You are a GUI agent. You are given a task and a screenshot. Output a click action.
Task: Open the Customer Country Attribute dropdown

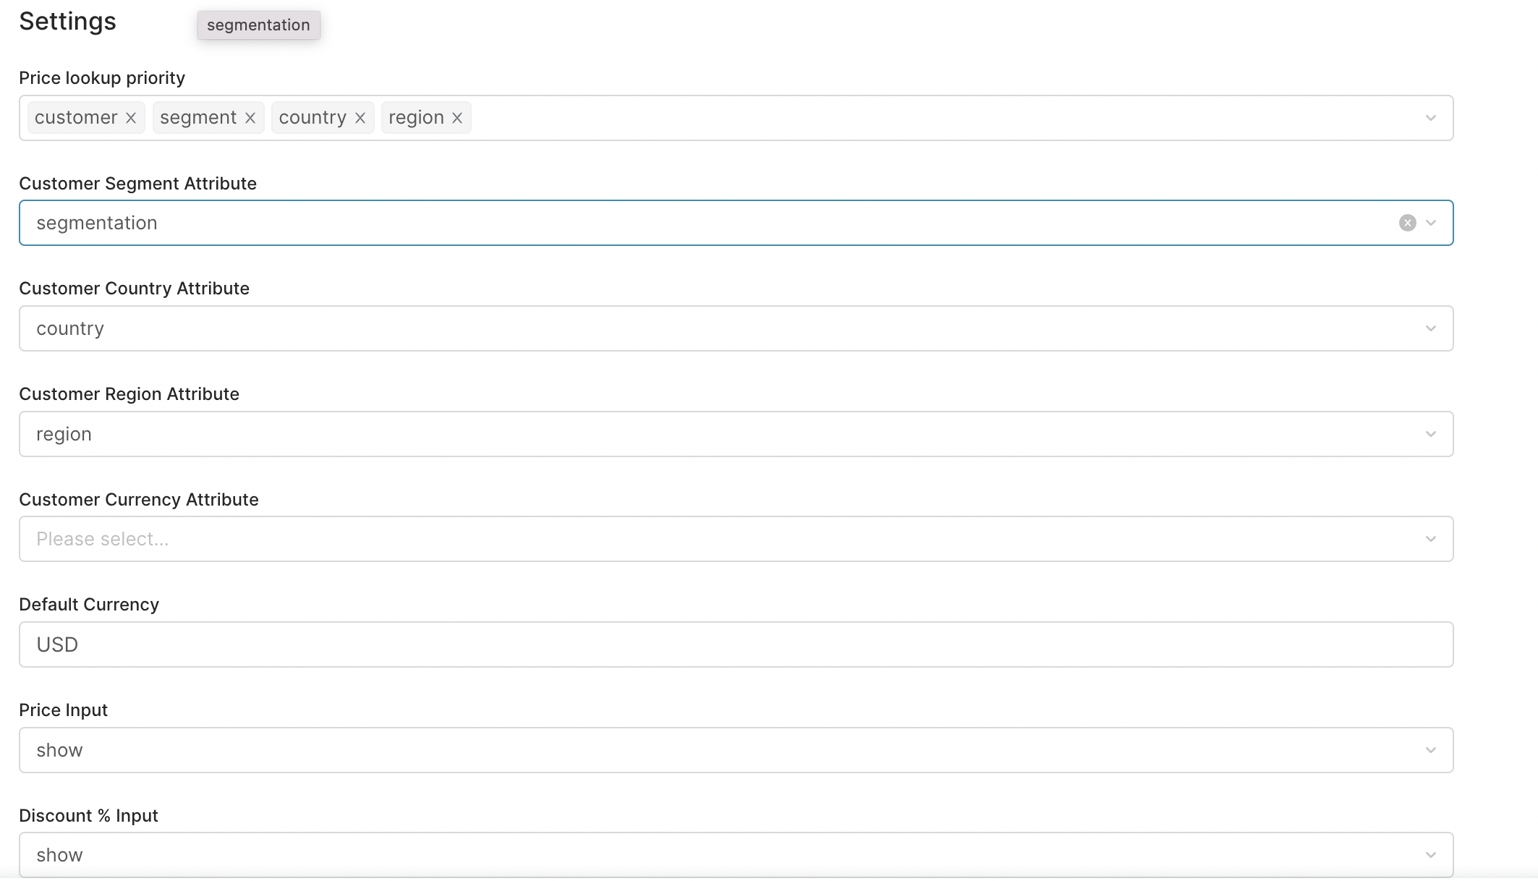pos(1430,328)
